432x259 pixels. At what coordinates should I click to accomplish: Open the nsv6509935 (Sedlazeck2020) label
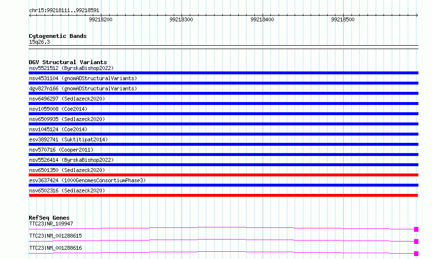click(x=67, y=119)
